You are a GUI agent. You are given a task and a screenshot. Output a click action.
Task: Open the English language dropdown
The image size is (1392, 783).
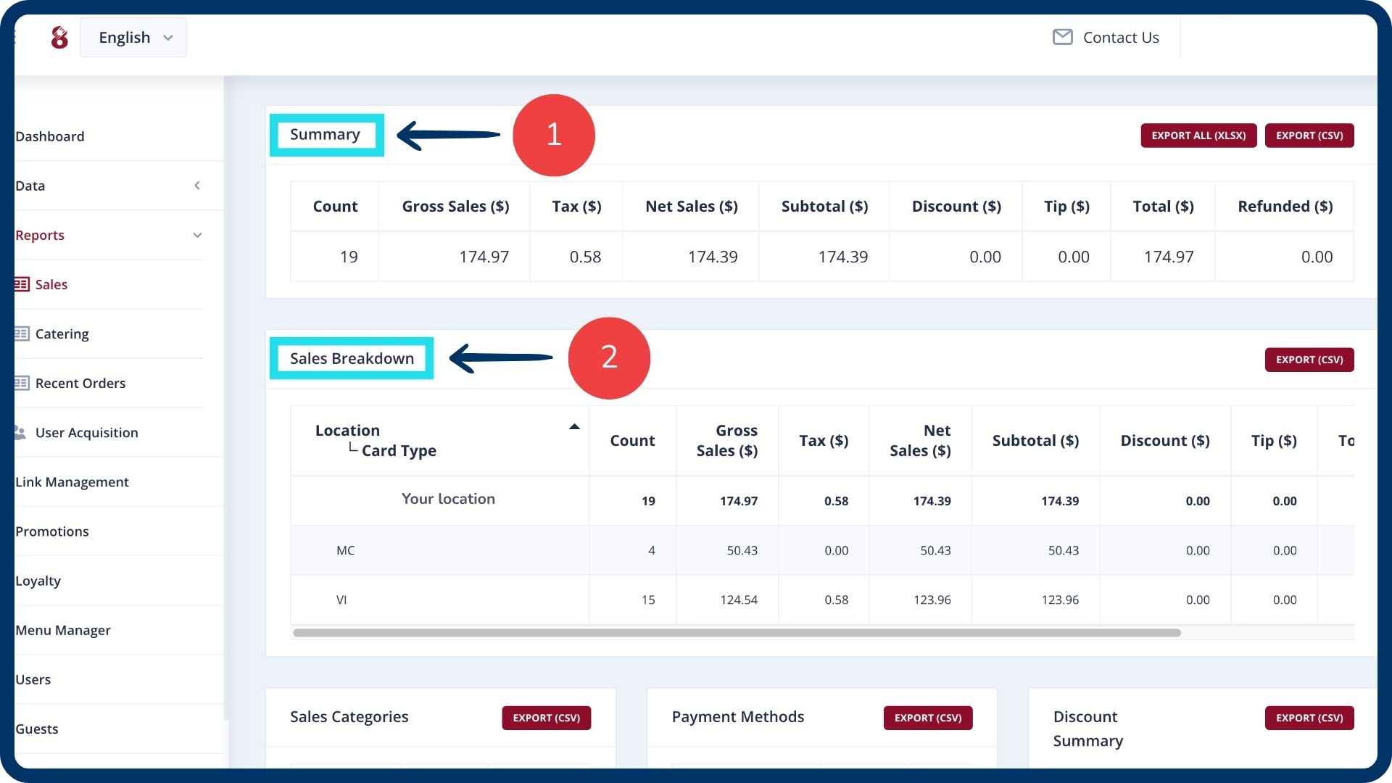click(133, 38)
